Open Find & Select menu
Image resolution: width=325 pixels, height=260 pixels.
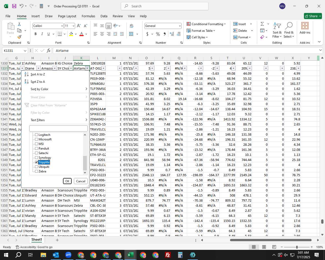(289, 30)
